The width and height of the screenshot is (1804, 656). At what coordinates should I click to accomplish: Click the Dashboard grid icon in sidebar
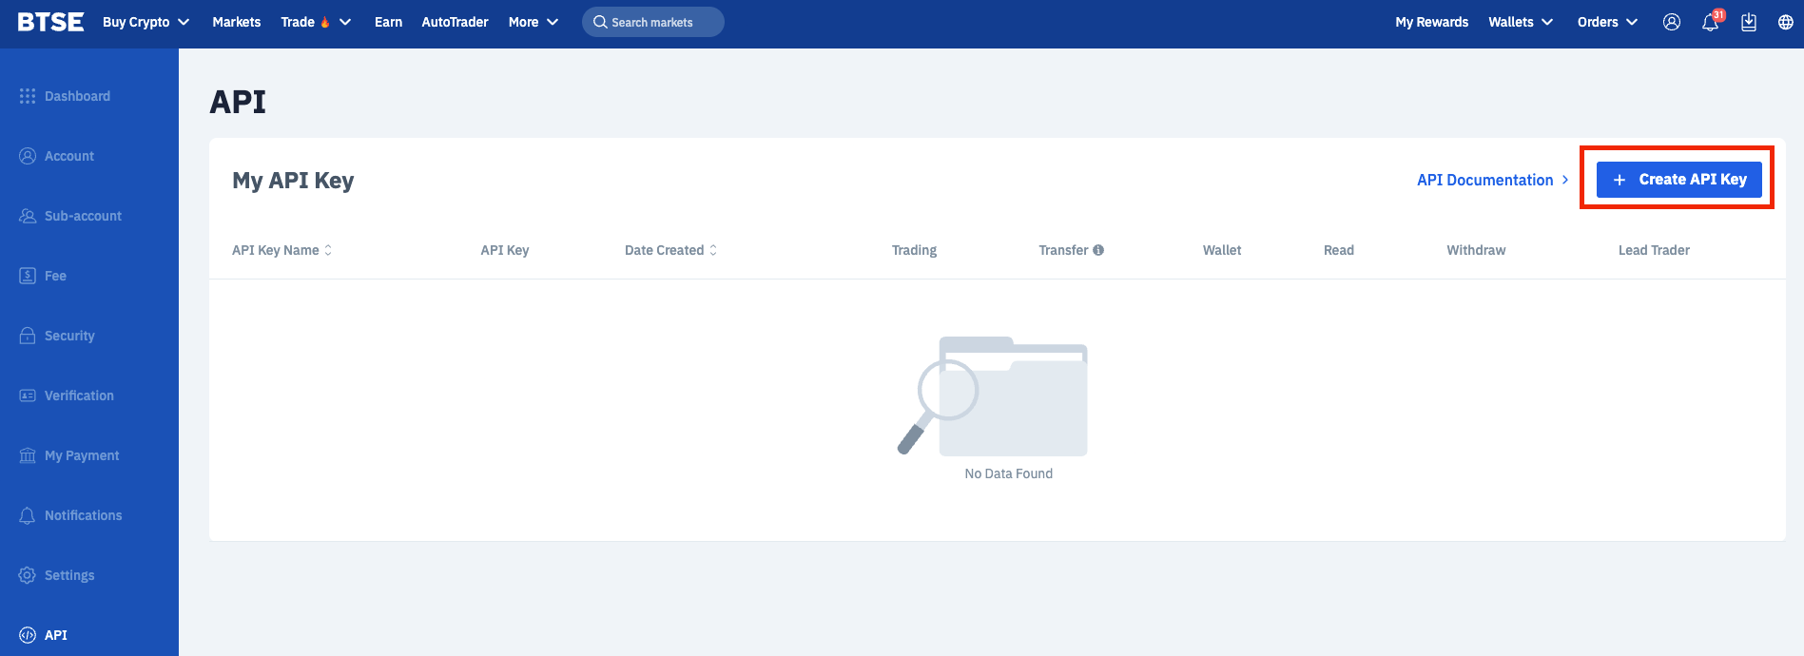click(x=28, y=96)
